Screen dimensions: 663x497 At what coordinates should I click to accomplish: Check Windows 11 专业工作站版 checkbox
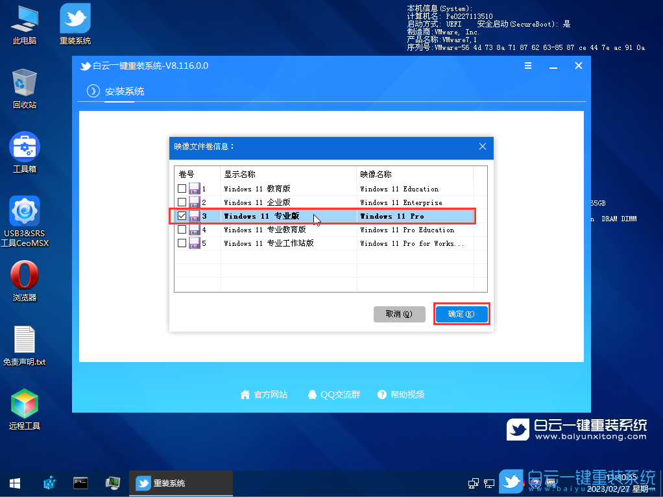point(182,243)
